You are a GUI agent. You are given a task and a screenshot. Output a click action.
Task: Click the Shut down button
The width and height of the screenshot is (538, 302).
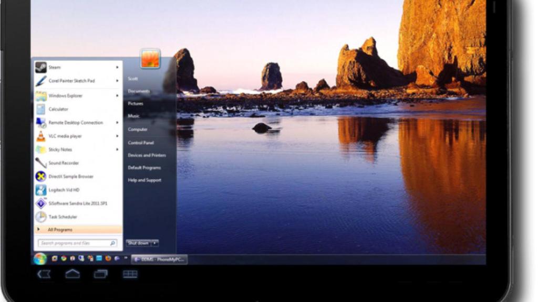[x=138, y=243]
